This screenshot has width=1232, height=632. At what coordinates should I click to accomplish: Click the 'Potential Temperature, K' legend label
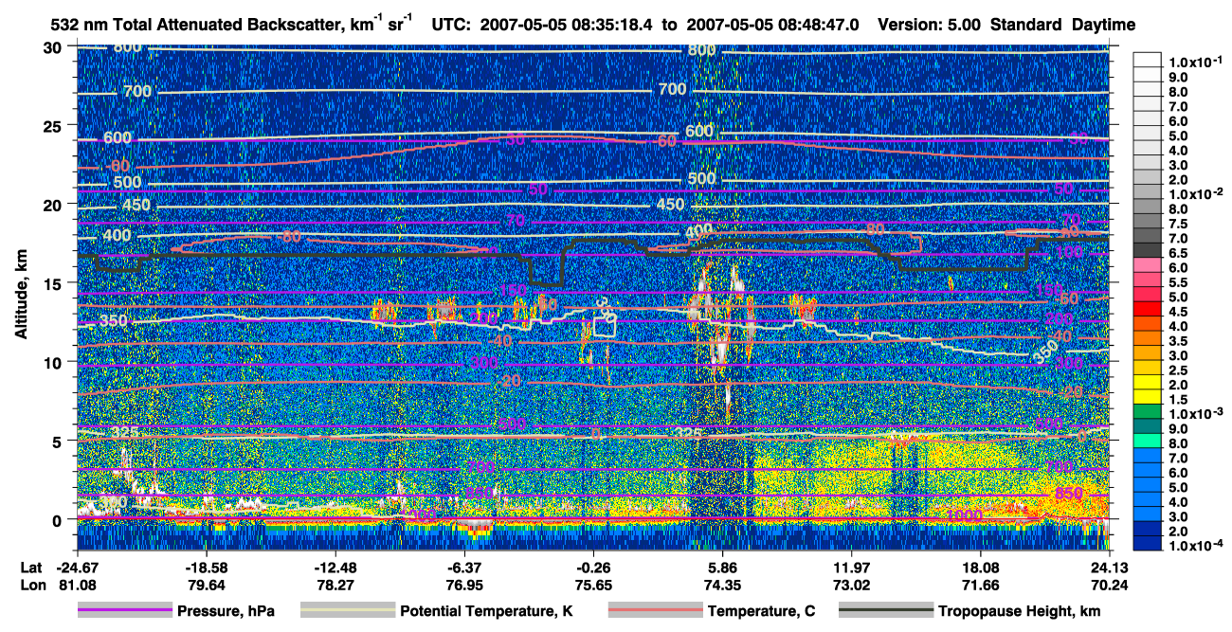tap(487, 611)
